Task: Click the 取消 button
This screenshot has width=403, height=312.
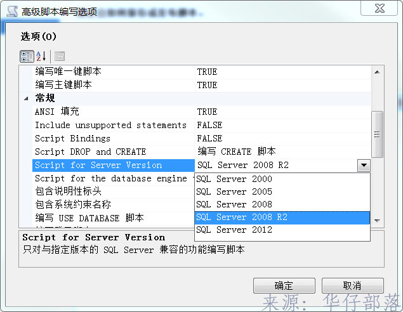Action: click(x=352, y=286)
